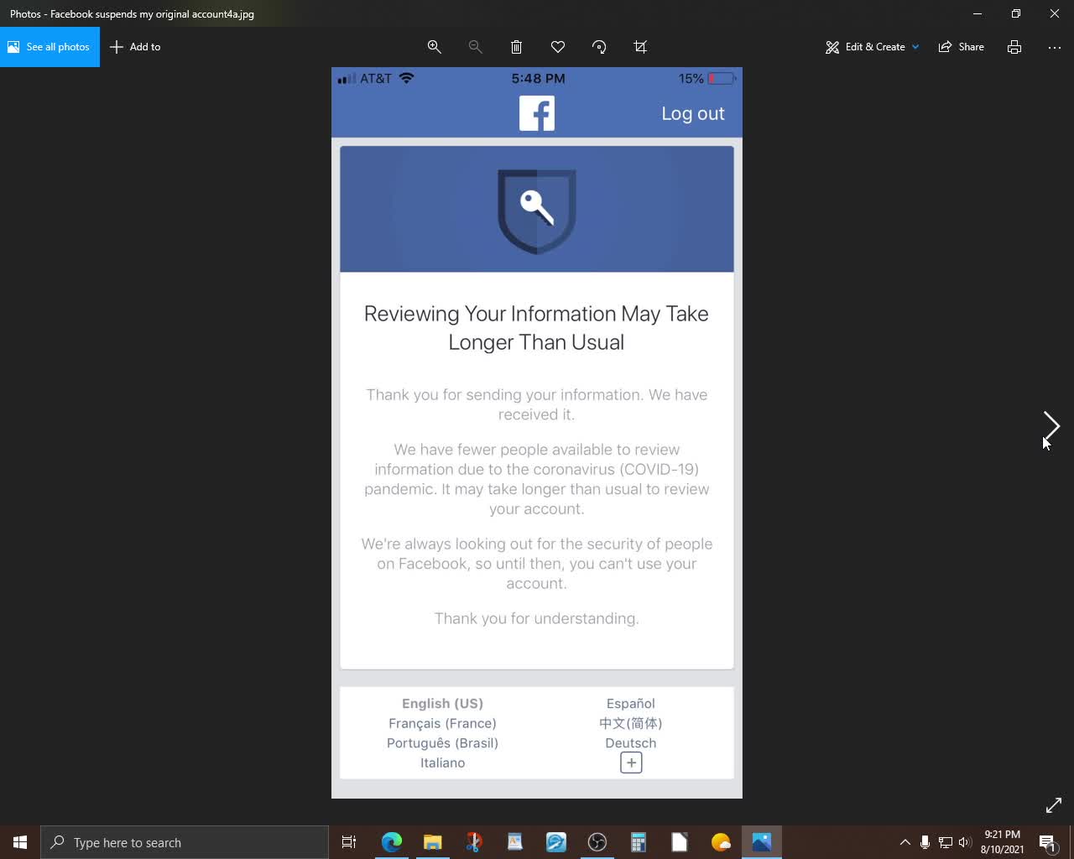
Task: Minimize the Photos window
Action: pos(978,13)
